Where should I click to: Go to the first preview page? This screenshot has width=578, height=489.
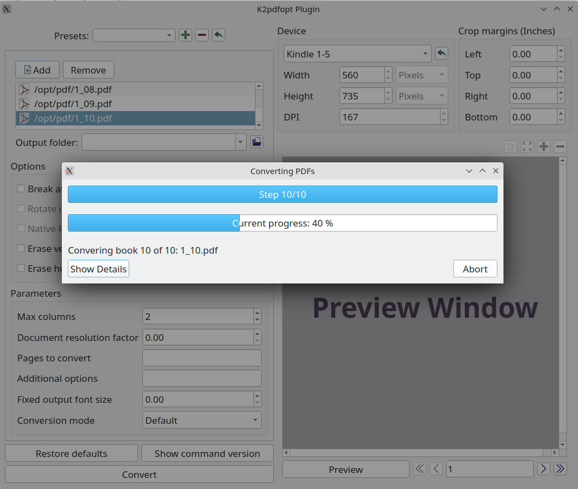tap(420, 469)
